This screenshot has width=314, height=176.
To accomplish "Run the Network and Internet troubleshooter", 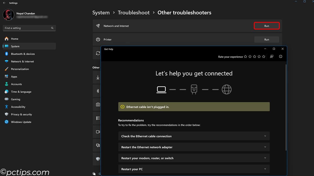I will pos(267,26).
